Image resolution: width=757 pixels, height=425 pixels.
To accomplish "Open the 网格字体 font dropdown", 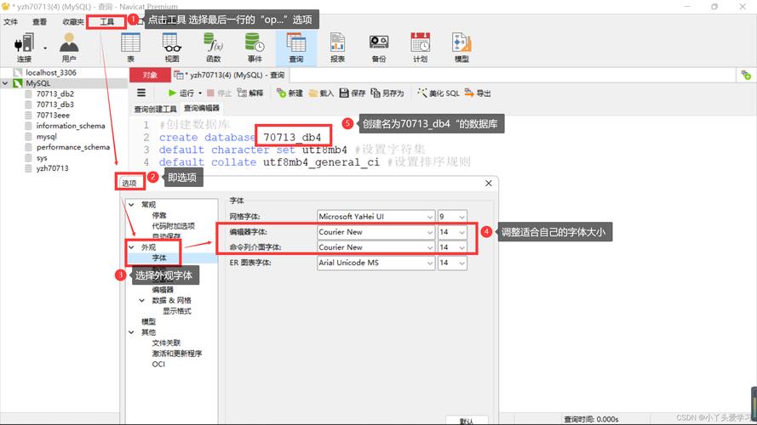I will click(376, 217).
